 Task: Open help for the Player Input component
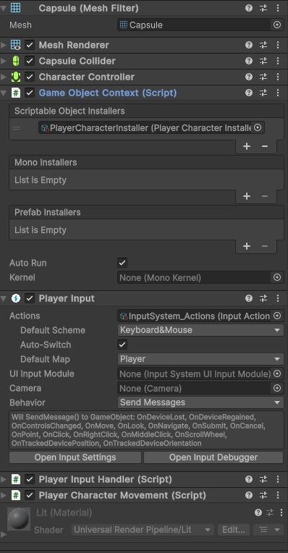pyautogui.click(x=249, y=298)
